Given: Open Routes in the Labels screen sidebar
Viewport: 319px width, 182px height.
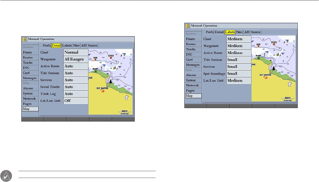Looking at the screenshot, I should (193, 44).
